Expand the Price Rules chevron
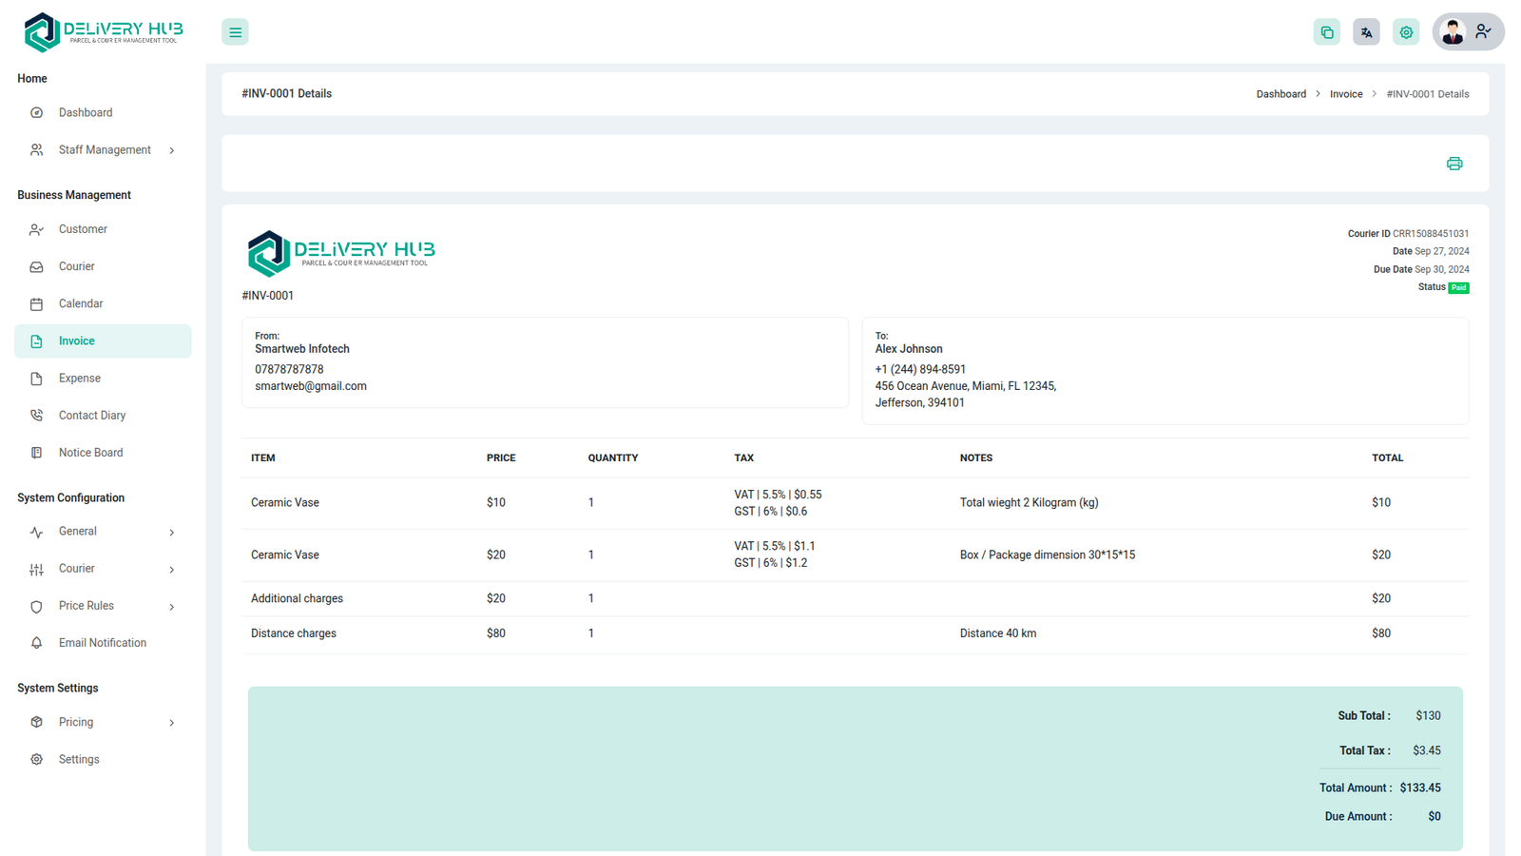This screenshot has width=1521, height=856. (x=172, y=607)
